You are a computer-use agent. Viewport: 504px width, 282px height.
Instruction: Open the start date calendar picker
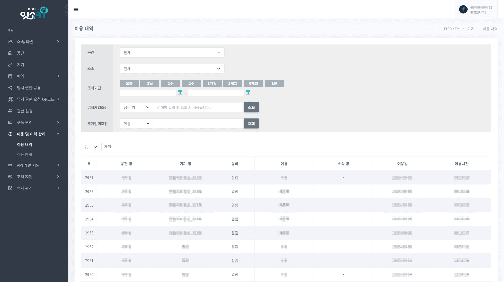click(x=180, y=92)
